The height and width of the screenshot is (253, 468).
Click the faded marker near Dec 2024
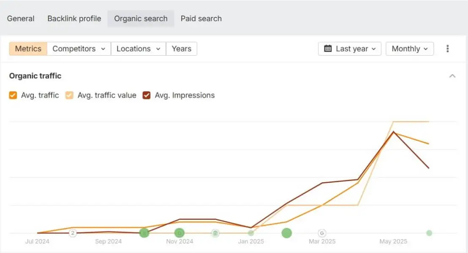pyautogui.click(x=215, y=232)
